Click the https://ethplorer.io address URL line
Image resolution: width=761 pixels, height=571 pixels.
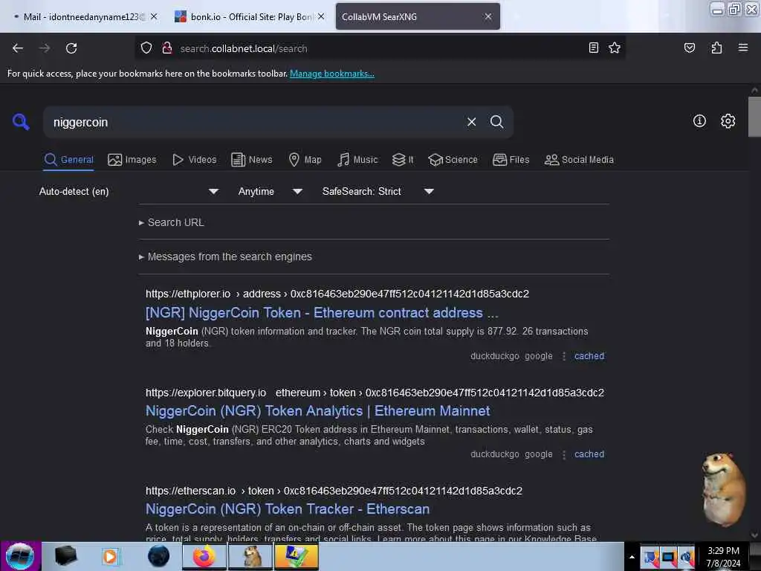337,294
